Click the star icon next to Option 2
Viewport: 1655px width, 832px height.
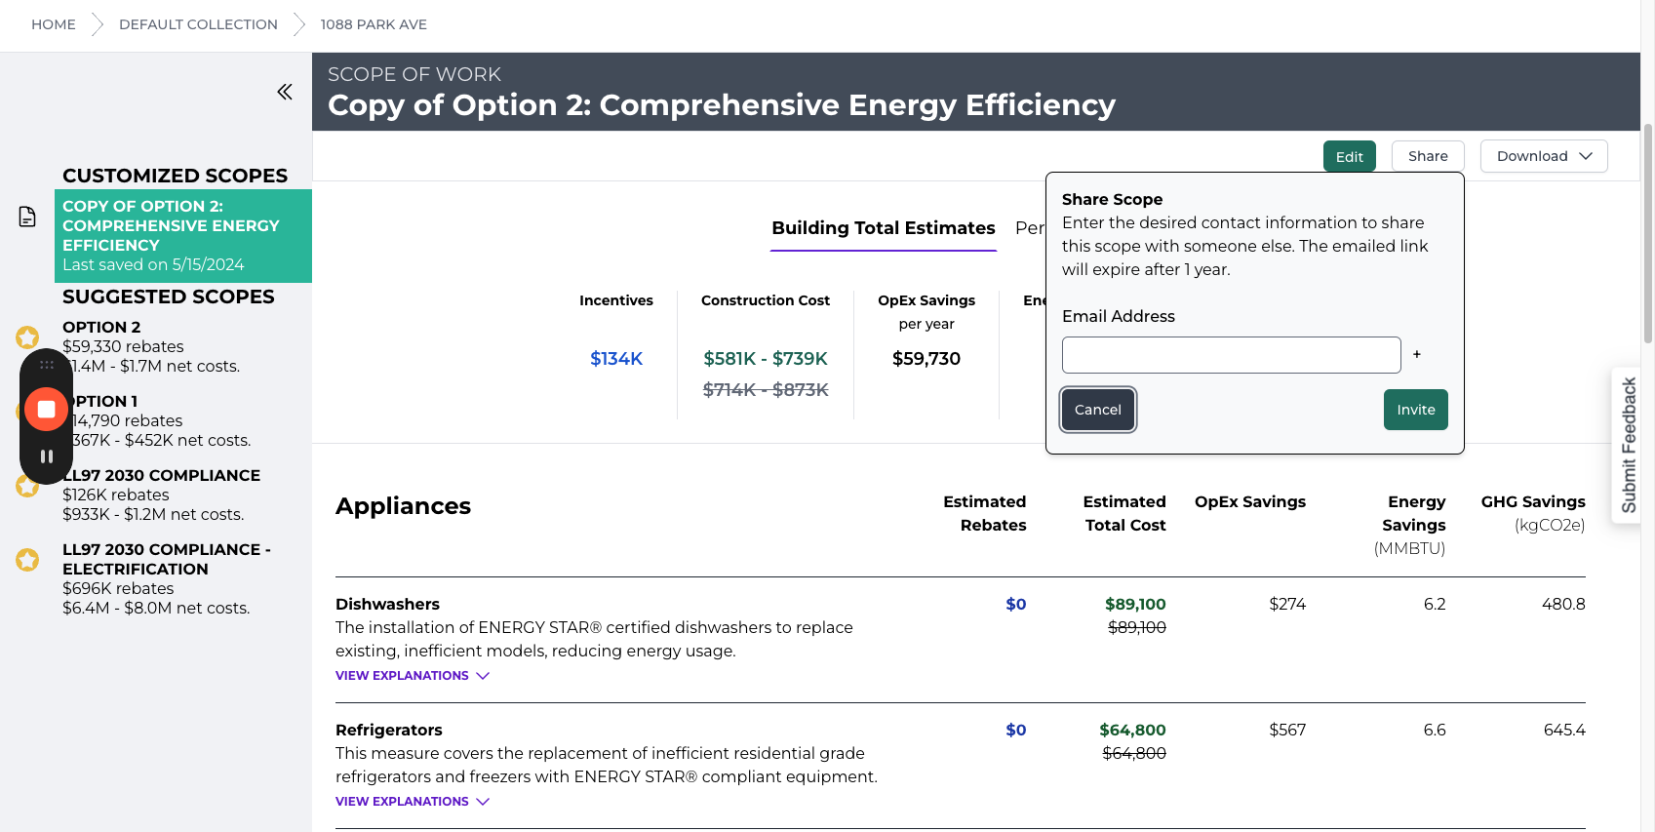pyautogui.click(x=27, y=337)
